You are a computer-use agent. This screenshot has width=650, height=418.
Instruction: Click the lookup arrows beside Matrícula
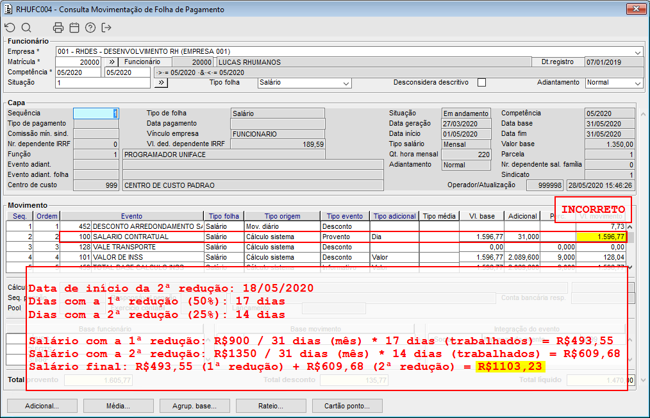coord(111,62)
